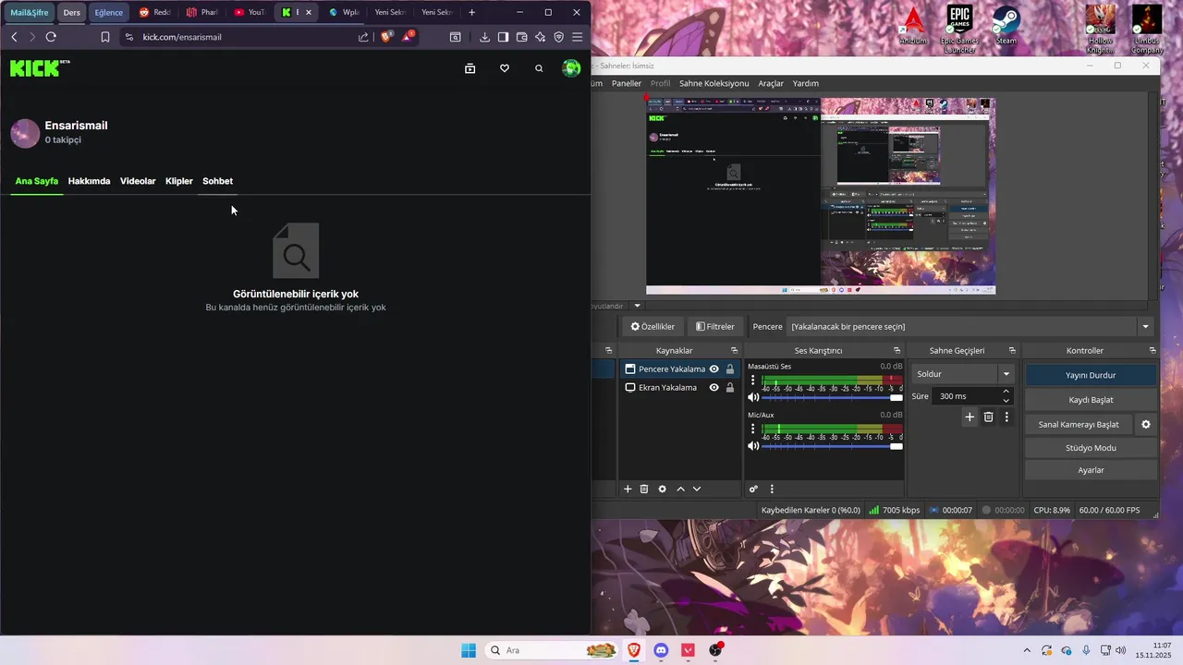Pop out the Kontroller dock panel
Image resolution: width=1183 pixels, height=665 pixels.
(1153, 351)
